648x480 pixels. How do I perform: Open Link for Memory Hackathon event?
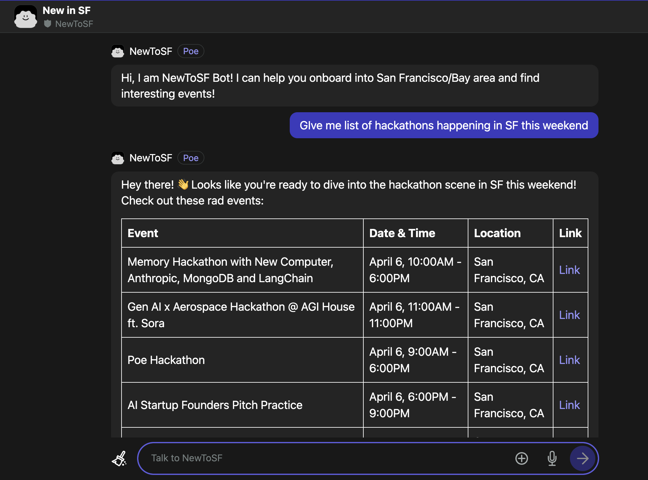pos(569,270)
